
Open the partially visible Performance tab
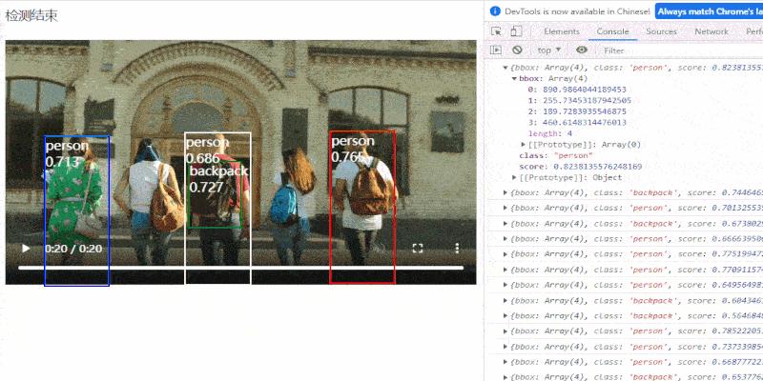753,31
